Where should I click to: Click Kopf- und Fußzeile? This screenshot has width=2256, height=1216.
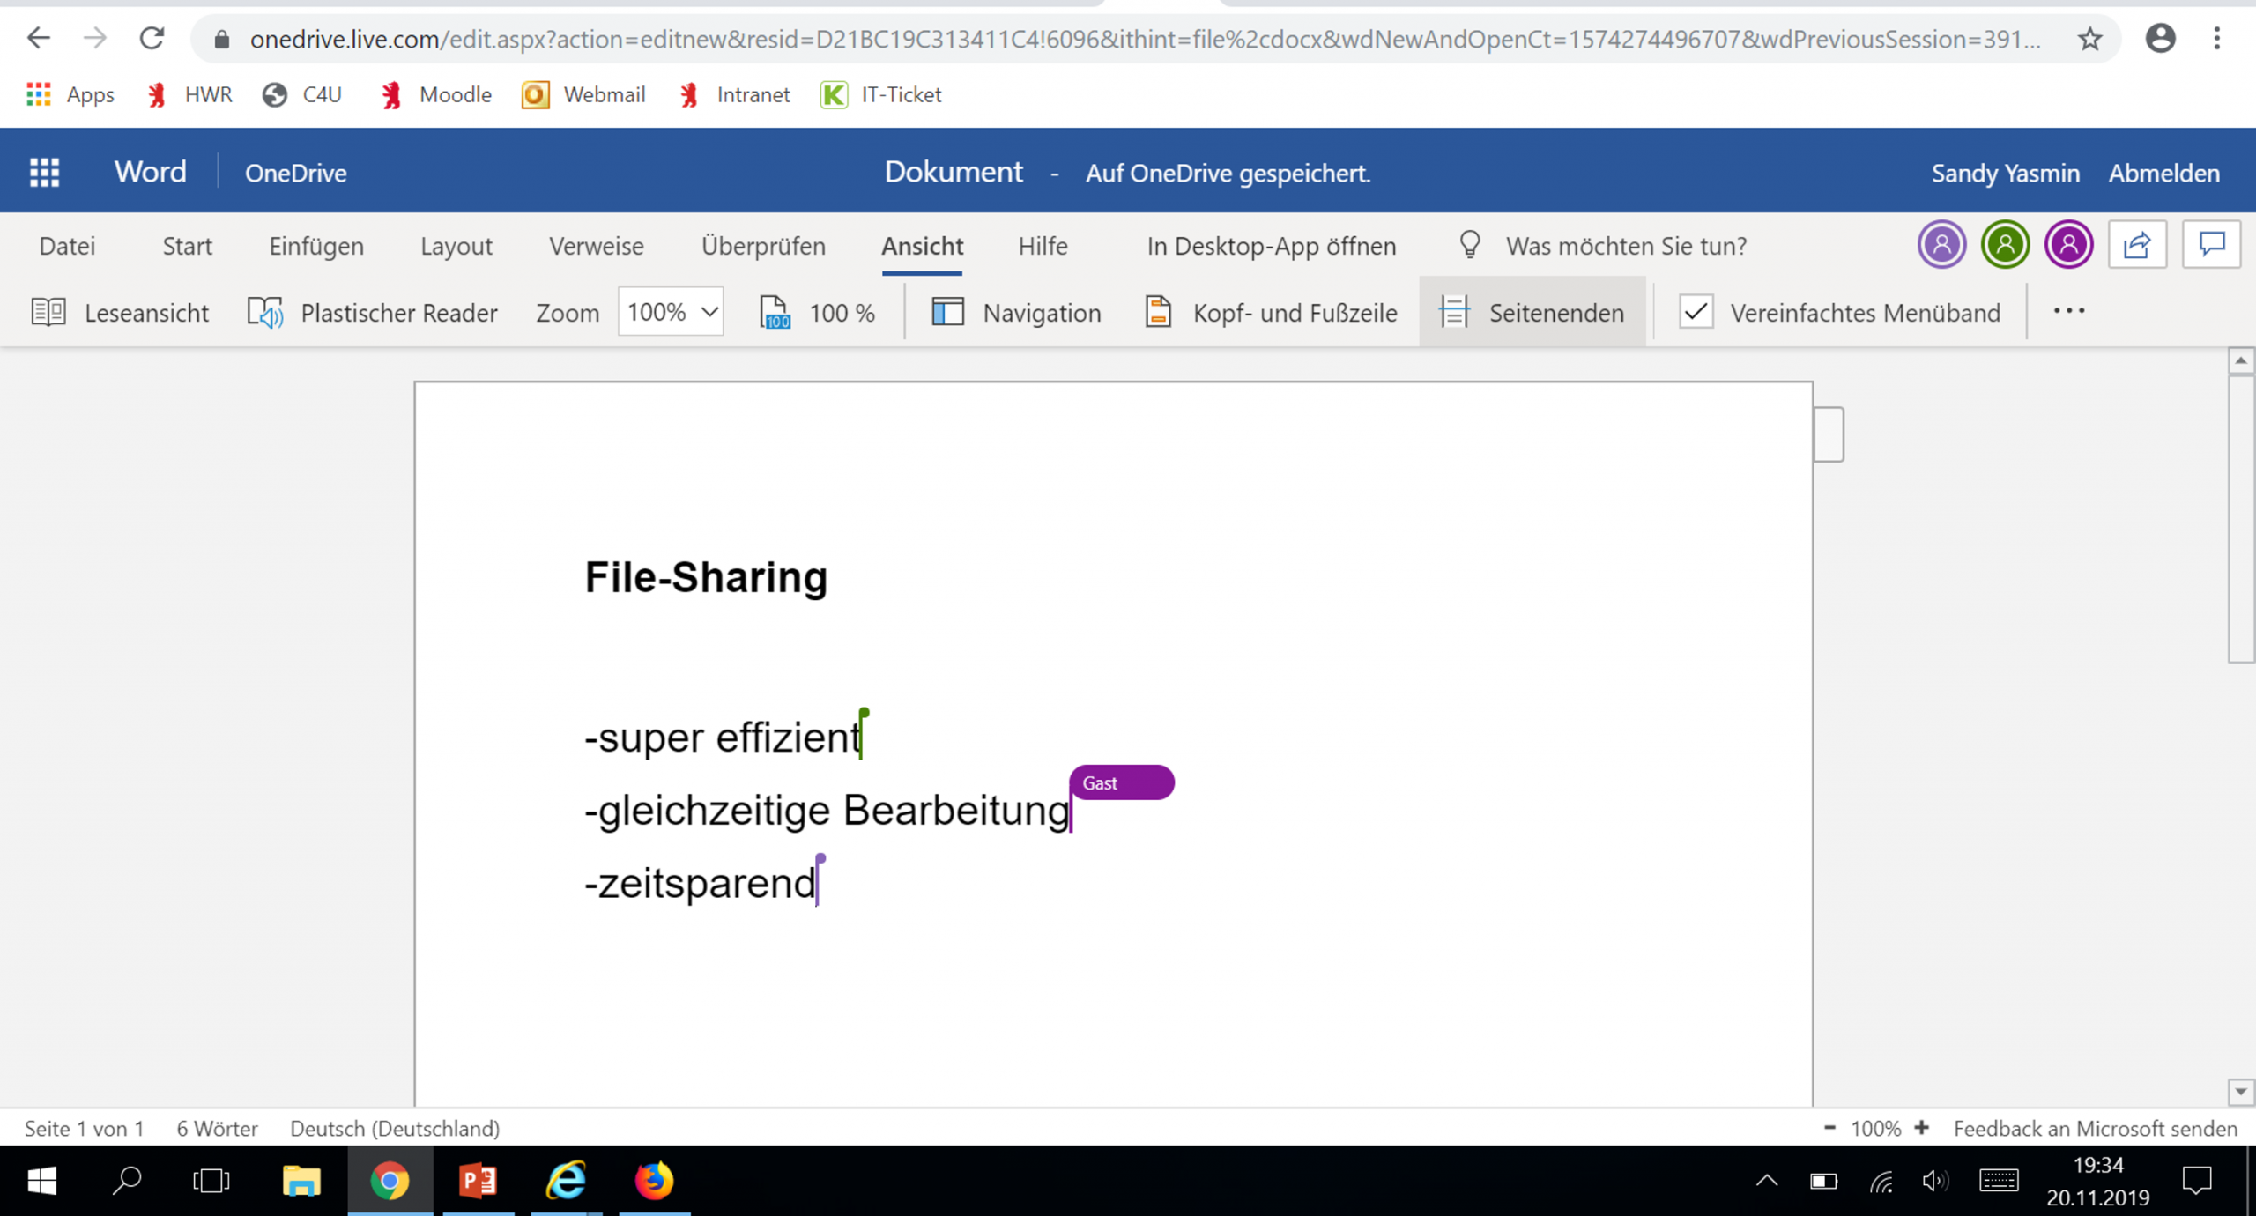(x=1271, y=313)
